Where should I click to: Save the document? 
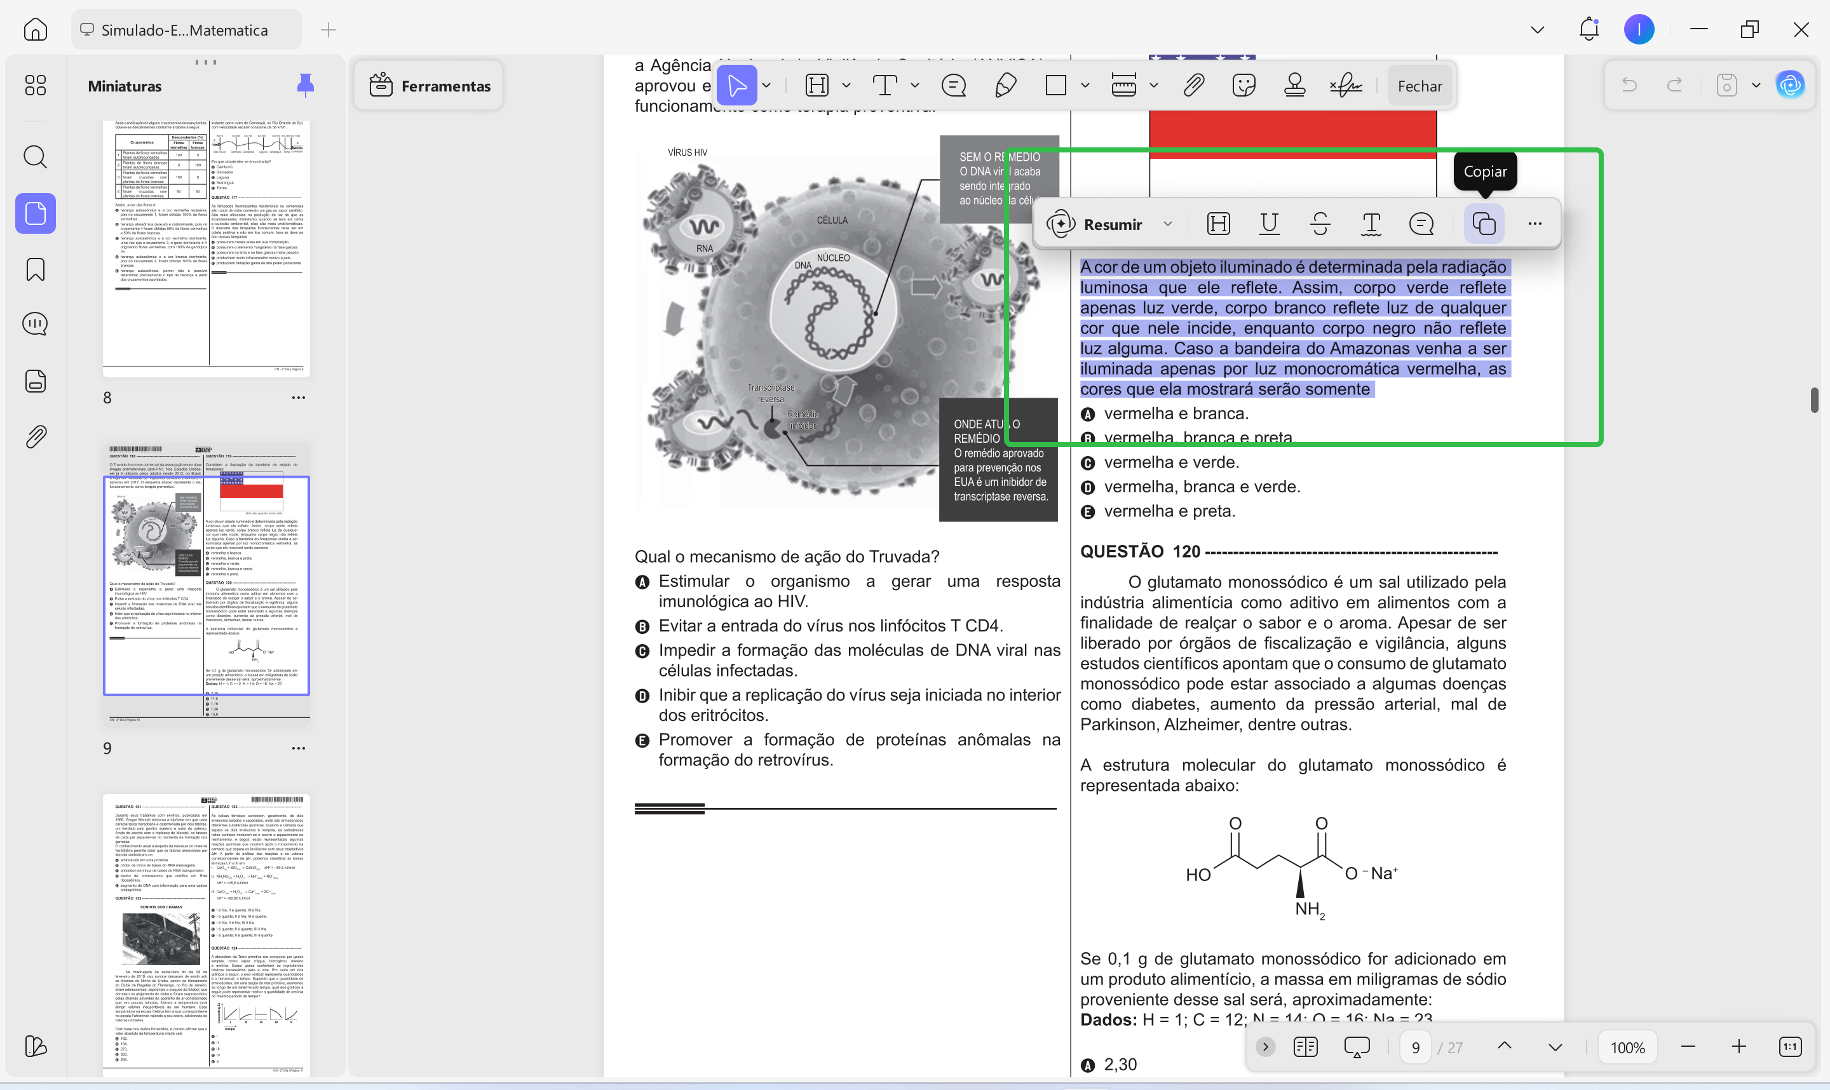coord(1726,85)
